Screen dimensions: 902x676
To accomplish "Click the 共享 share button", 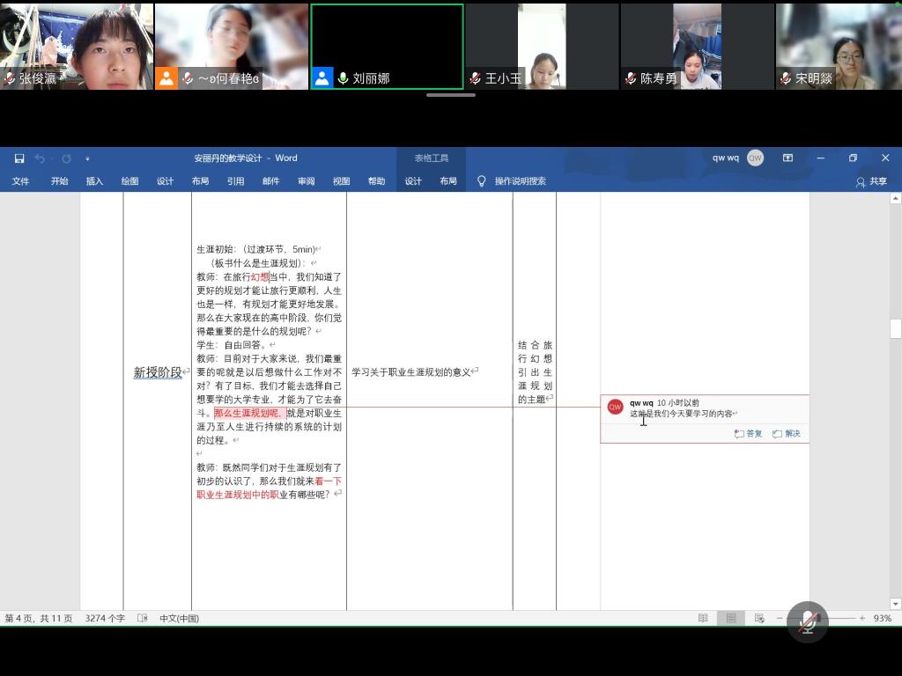I will 871,181.
